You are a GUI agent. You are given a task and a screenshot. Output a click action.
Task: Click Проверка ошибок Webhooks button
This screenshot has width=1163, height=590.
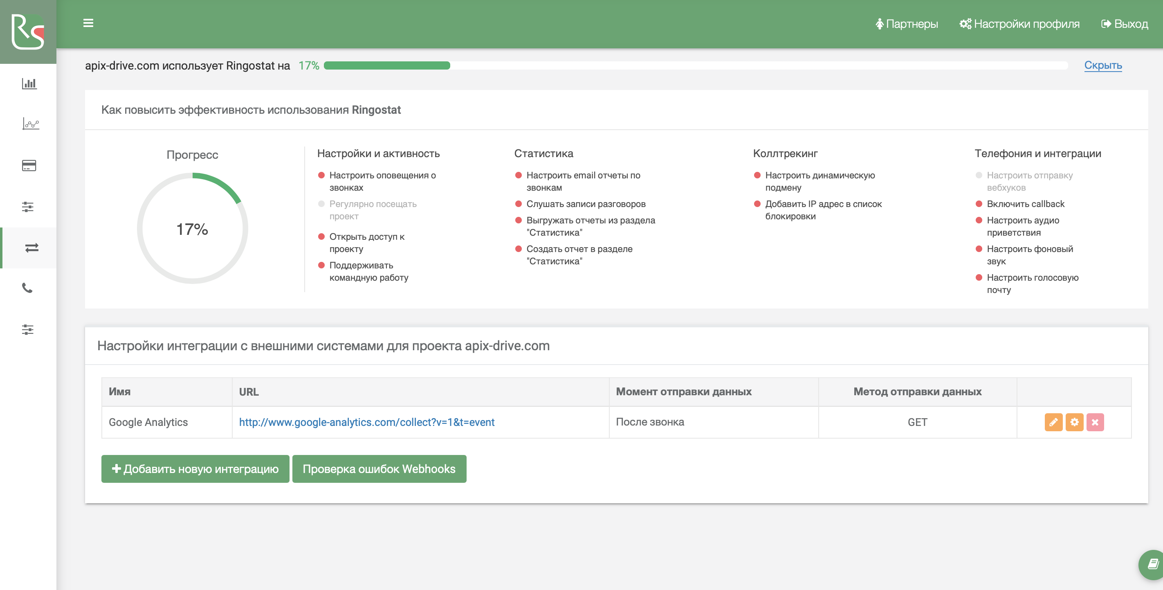coord(379,468)
